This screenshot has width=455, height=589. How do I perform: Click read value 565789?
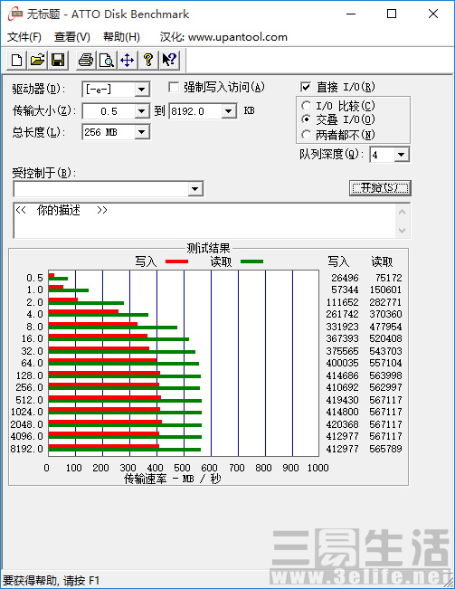385,449
